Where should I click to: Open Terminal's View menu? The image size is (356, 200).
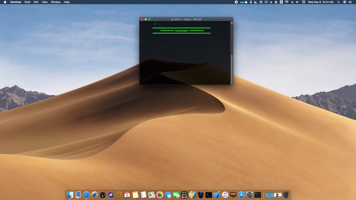click(44, 2)
